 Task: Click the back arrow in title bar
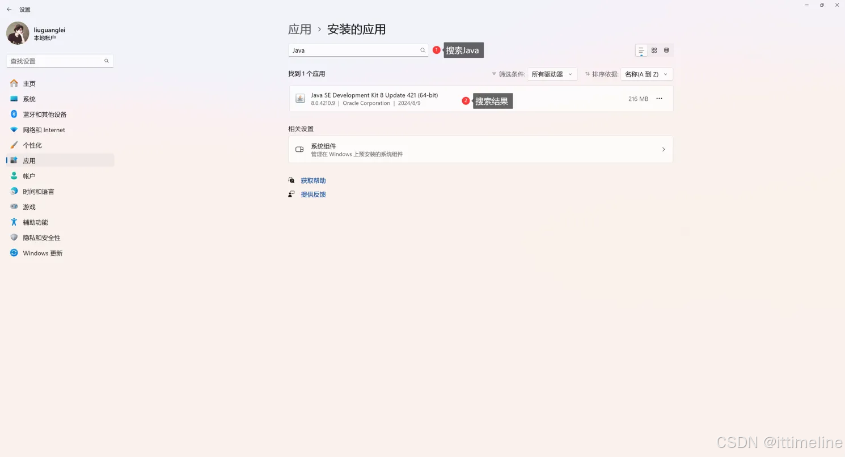click(9, 10)
